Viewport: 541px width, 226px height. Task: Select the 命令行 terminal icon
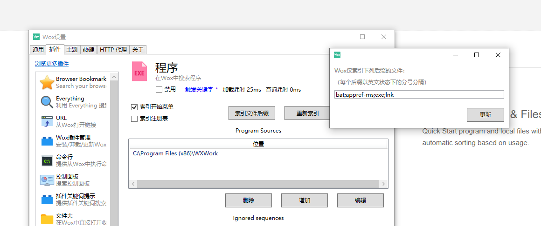click(47, 160)
